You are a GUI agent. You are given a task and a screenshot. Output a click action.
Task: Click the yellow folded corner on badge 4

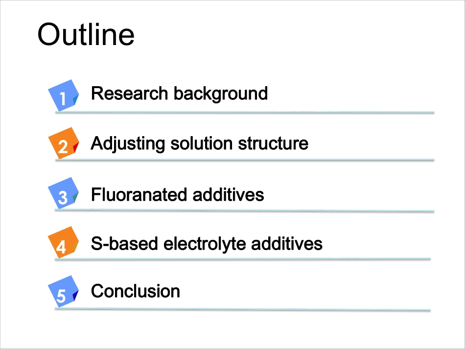tap(76, 246)
